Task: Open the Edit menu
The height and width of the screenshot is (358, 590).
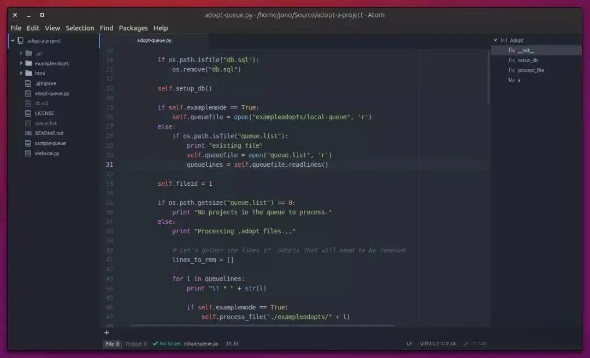Action: [33, 28]
